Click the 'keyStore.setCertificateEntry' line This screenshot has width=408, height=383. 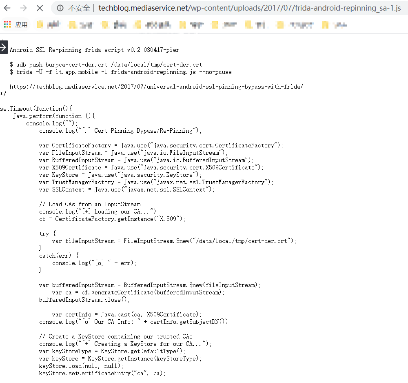pos(102,373)
